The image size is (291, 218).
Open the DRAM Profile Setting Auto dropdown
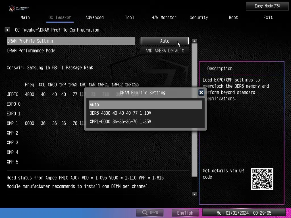coord(165,41)
